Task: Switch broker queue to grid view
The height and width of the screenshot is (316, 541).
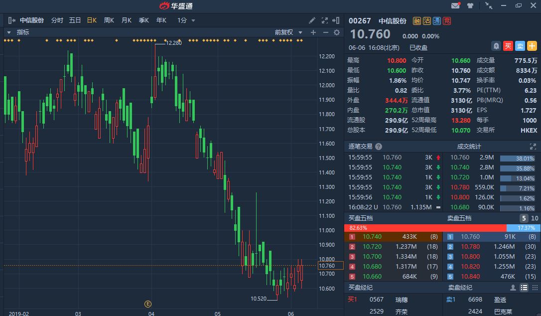Action: [x=535, y=287]
